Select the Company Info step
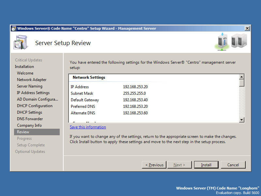This screenshot has height=196, width=261. pos(29,125)
